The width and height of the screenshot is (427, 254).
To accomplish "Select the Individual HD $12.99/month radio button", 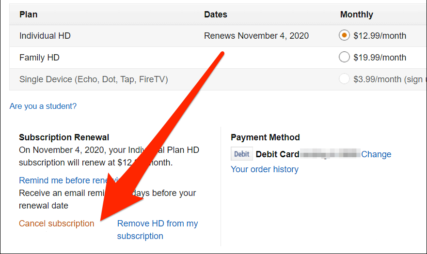I will [344, 35].
